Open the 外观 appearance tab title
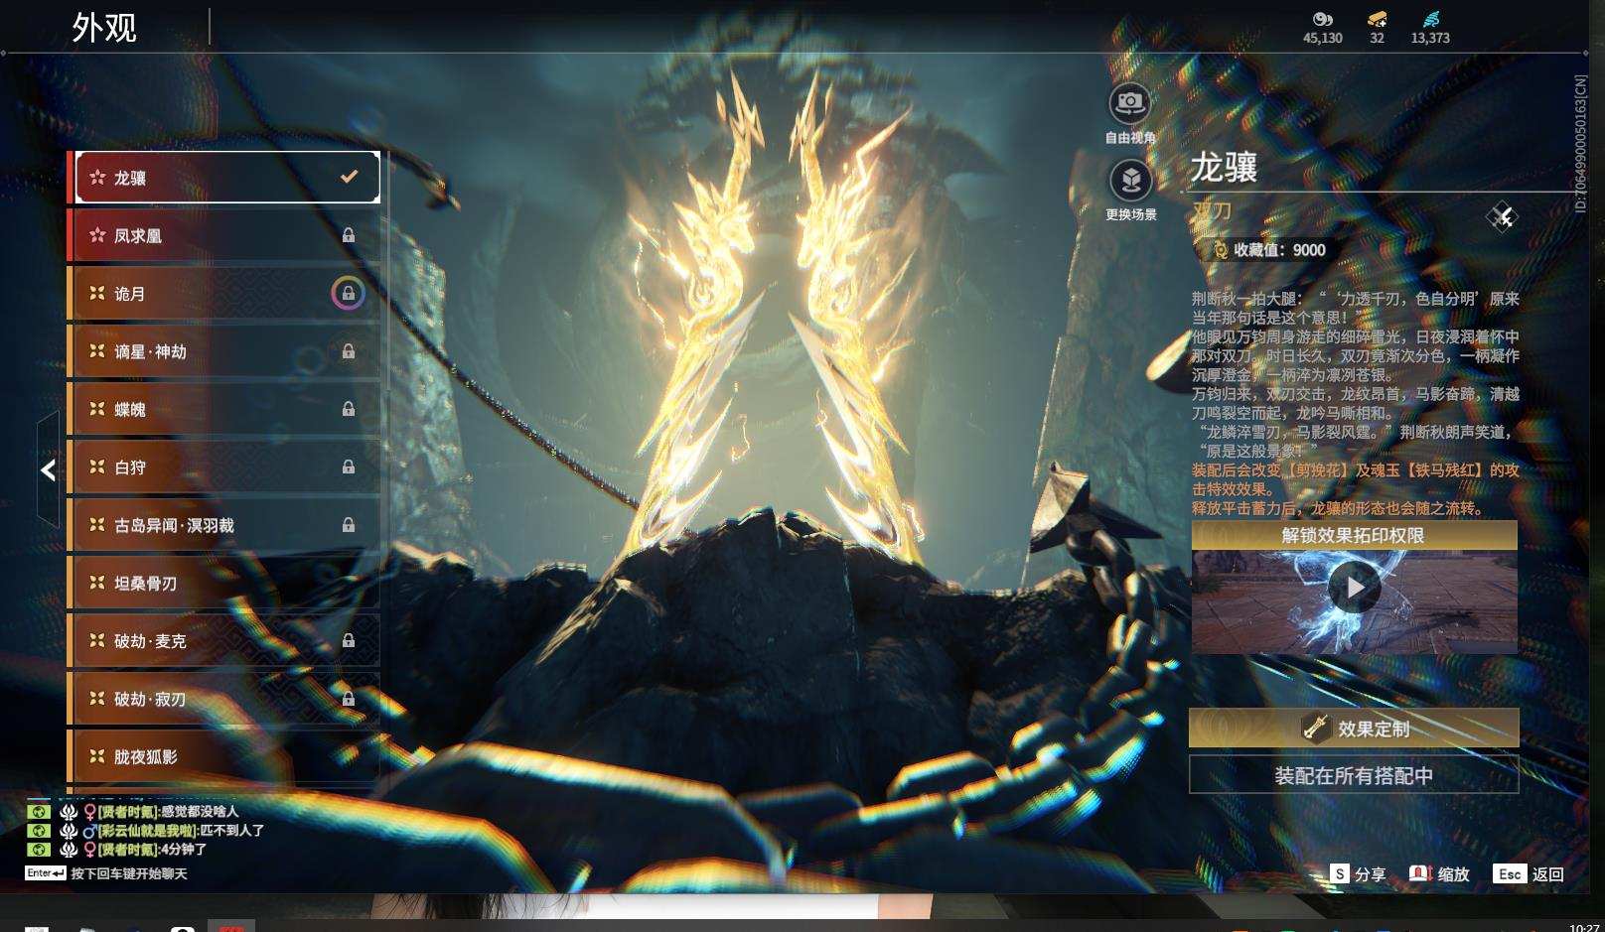Viewport: 1605px width, 932px height. (104, 27)
